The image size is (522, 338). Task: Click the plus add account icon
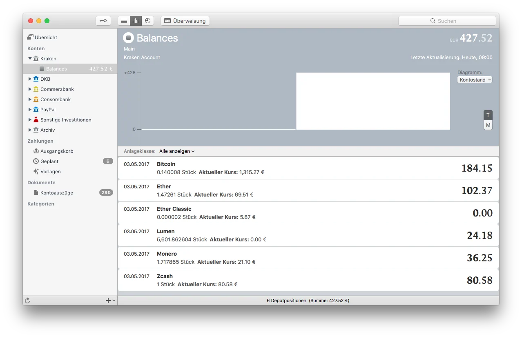[108, 300]
